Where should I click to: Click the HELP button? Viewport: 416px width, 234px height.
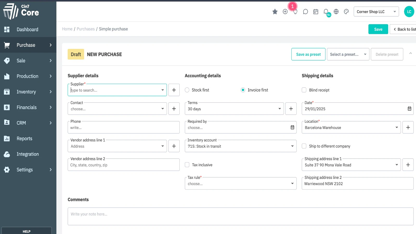tap(27, 231)
